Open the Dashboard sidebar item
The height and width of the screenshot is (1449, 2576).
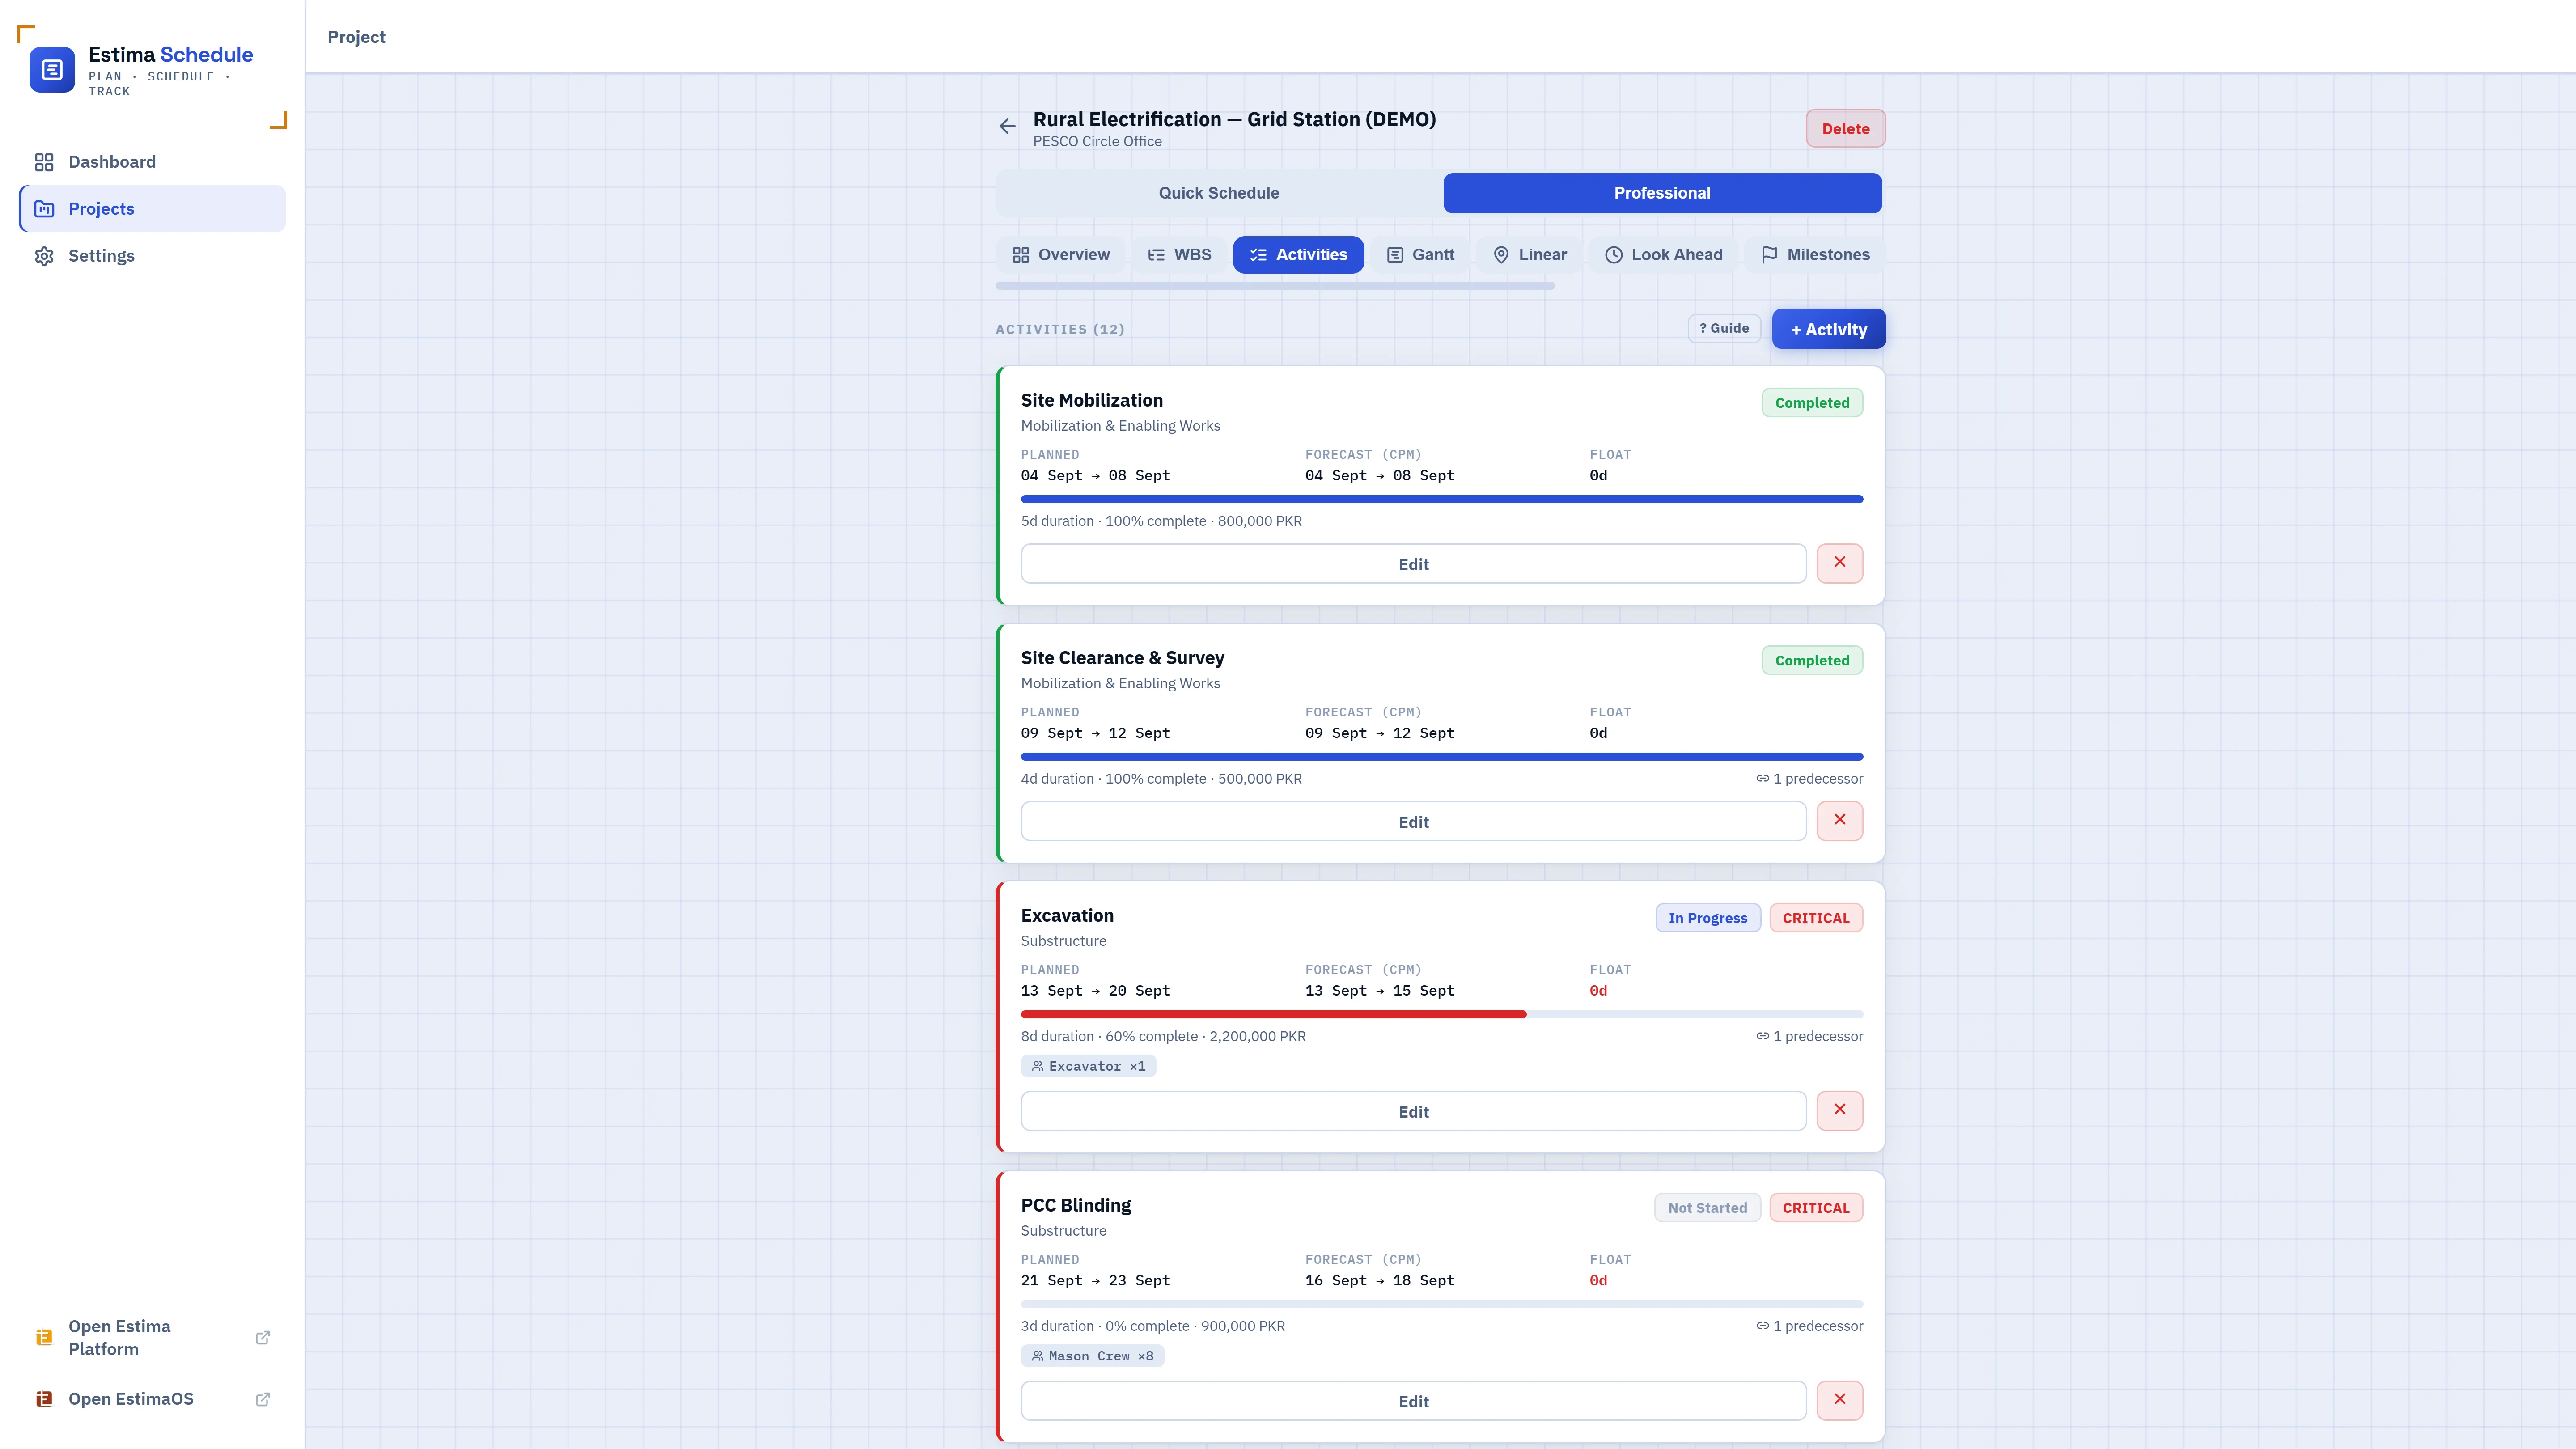pyautogui.click(x=152, y=162)
